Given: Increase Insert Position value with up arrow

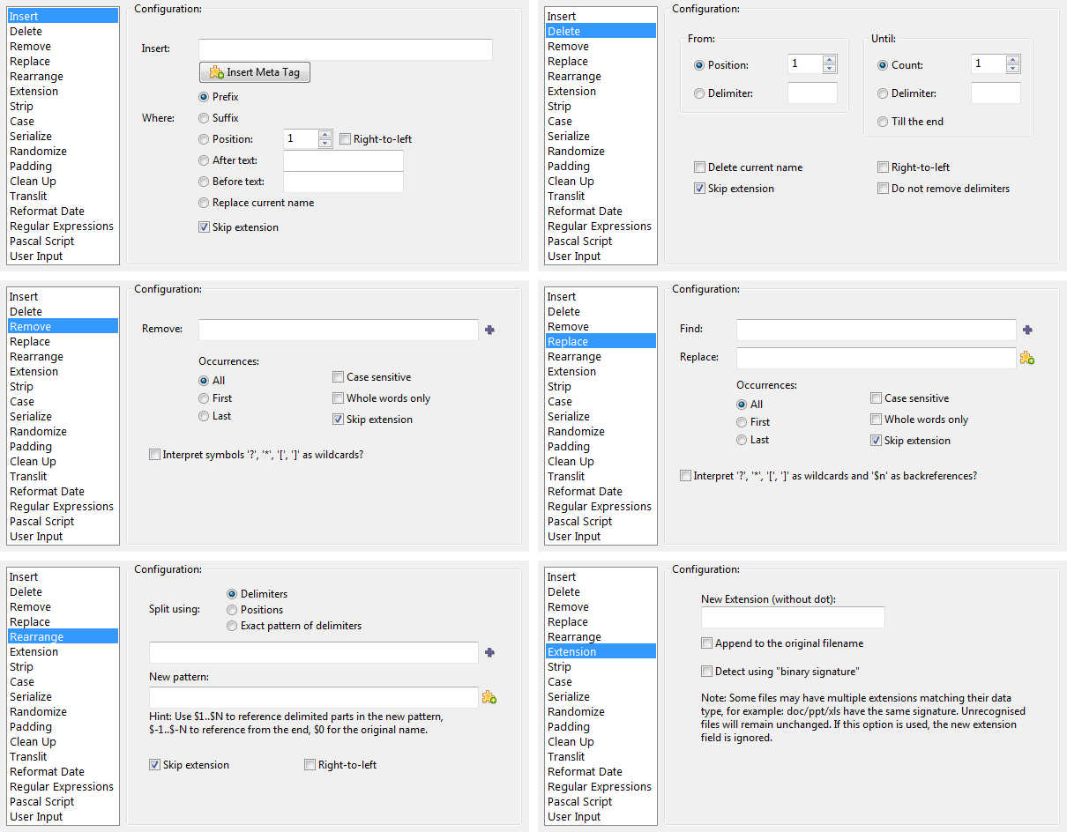Looking at the screenshot, I should pyautogui.click(x=325, y=134).
